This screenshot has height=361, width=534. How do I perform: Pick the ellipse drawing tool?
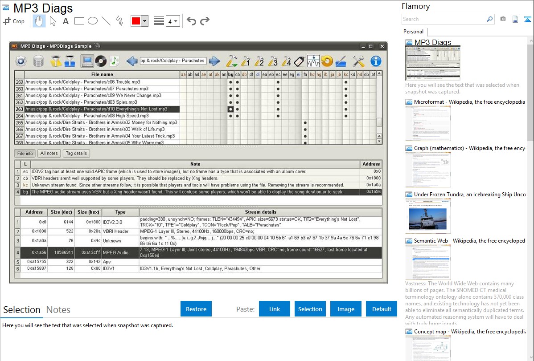(93, 21)
